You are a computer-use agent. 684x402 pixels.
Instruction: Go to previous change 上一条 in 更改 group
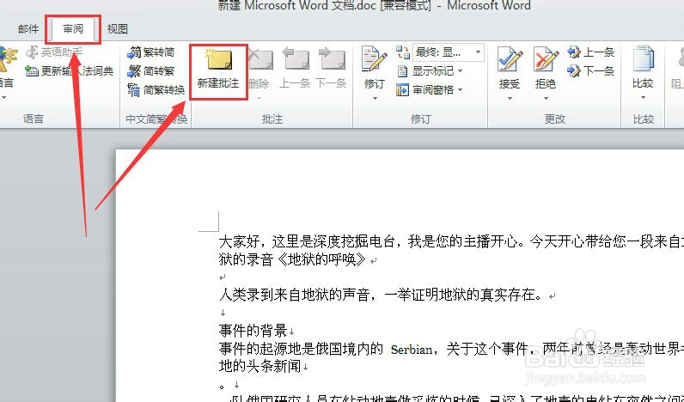coord(590,52)
